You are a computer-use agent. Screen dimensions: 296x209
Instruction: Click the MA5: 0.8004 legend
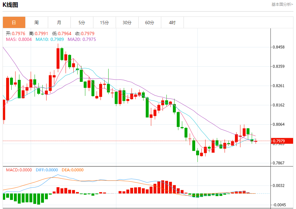click(19, 39)
